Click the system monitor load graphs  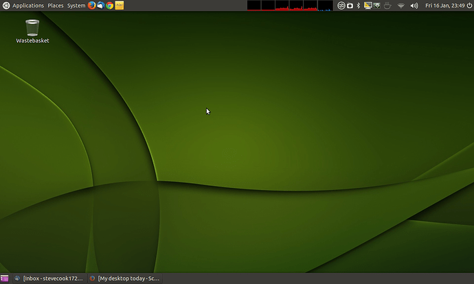[290, 5]
